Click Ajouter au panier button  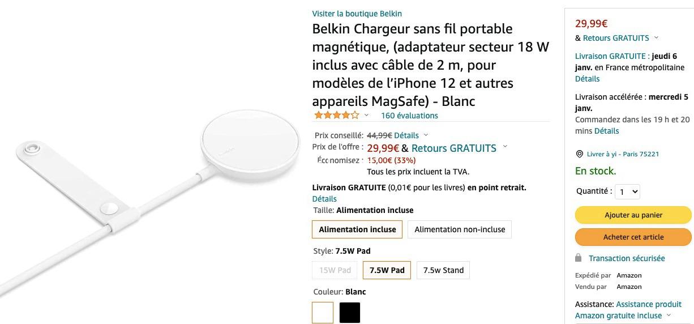(633, 215)
